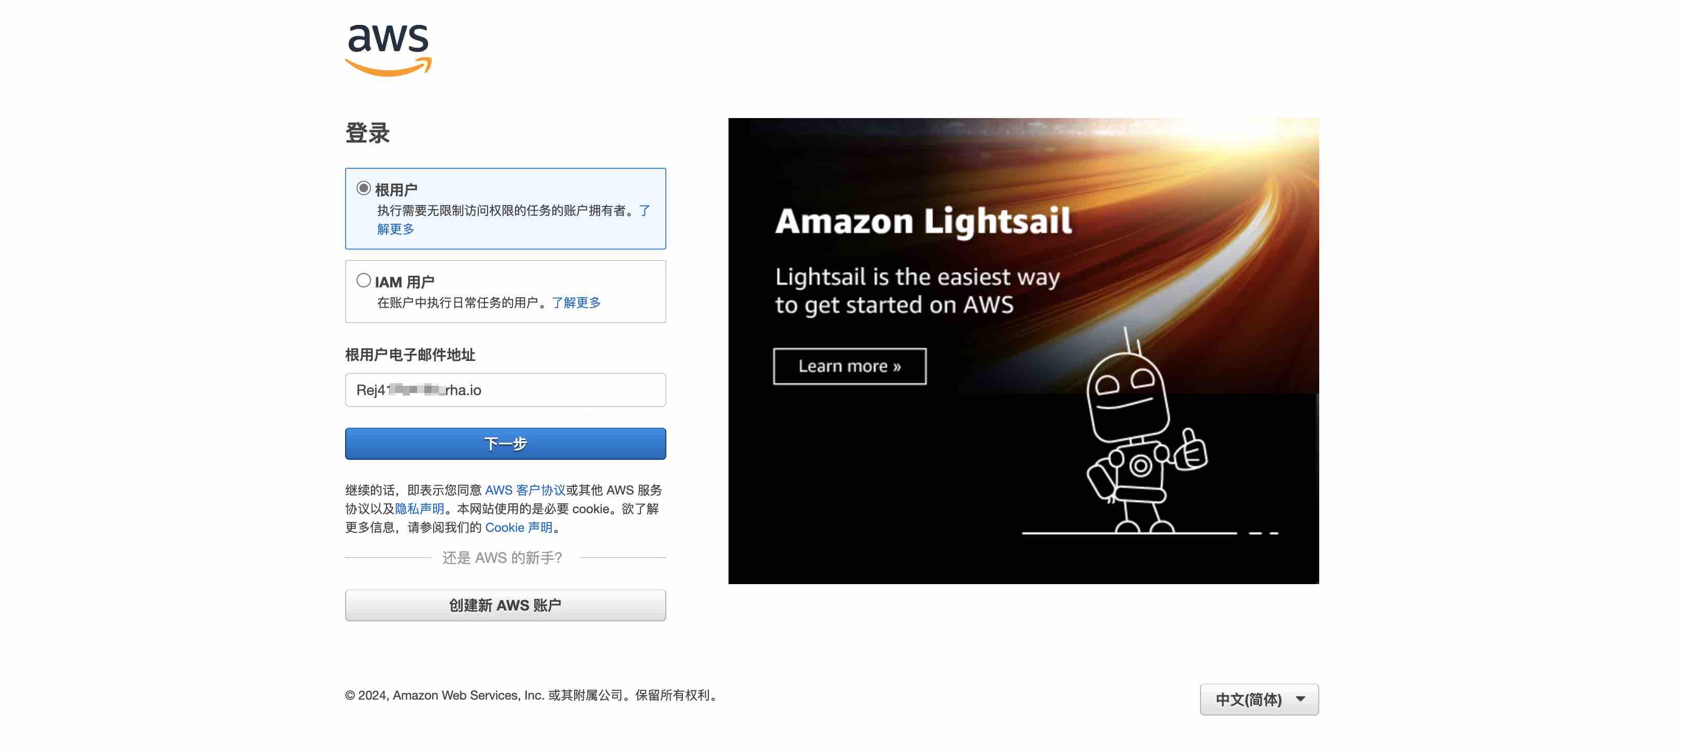
Task: Click 创建新 AWS 账户 button
Action: [x=505, y=605]
